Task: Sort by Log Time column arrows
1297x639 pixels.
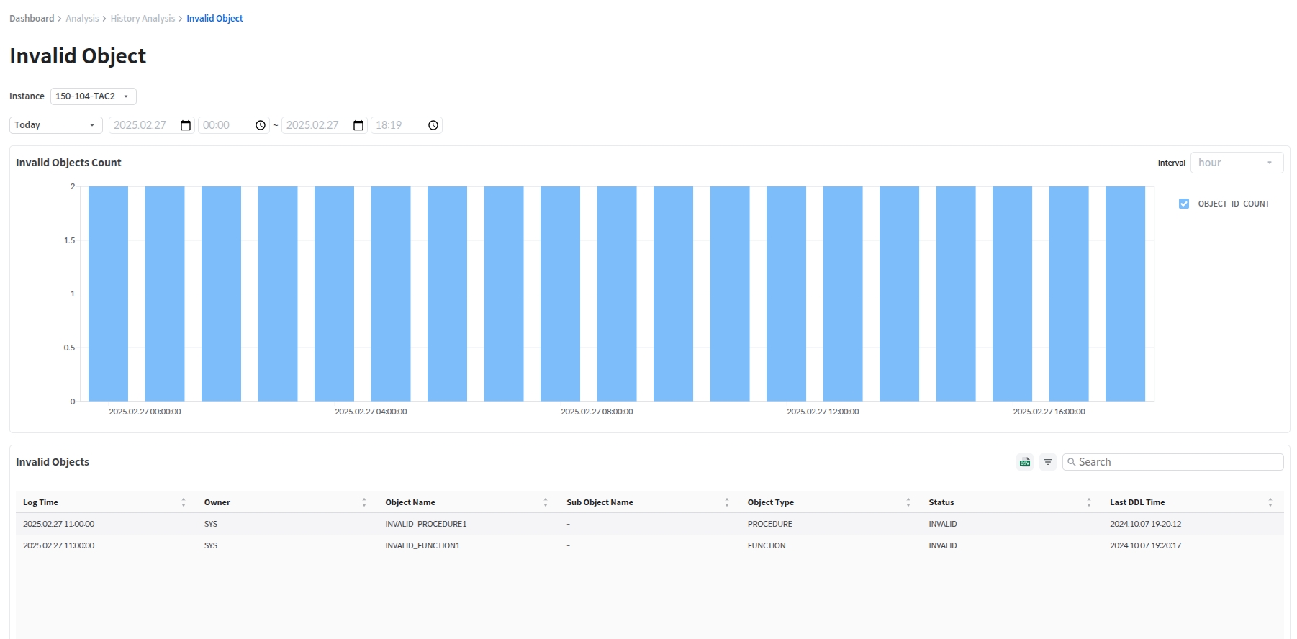Action: click(x=184, y=502)
